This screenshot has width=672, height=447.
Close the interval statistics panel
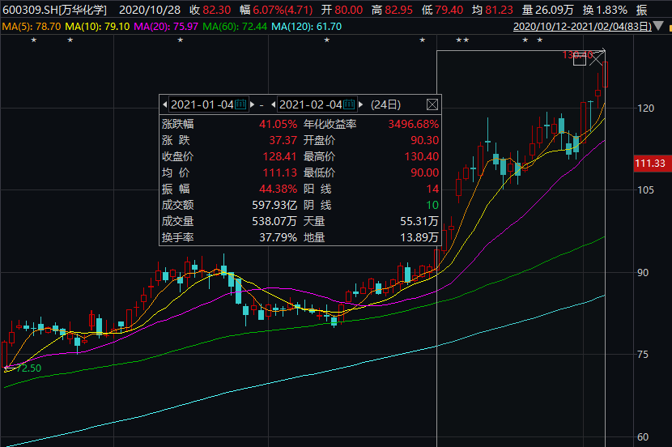pyautogui.click(x=432, y=104)
